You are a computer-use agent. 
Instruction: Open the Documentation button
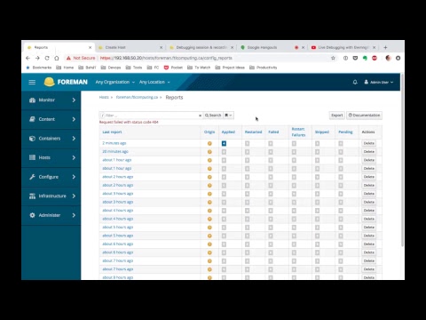pyautogui.click(x=364, y=116)
